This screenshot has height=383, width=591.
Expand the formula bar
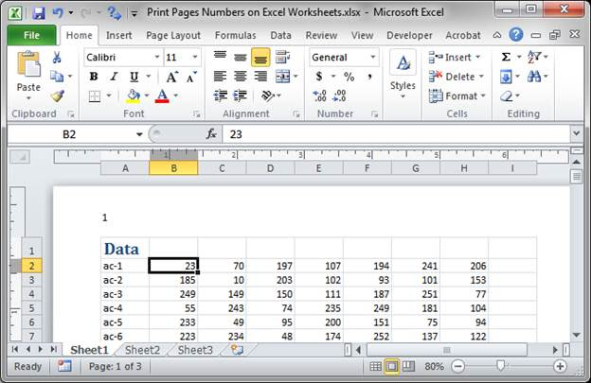[576, 133]
